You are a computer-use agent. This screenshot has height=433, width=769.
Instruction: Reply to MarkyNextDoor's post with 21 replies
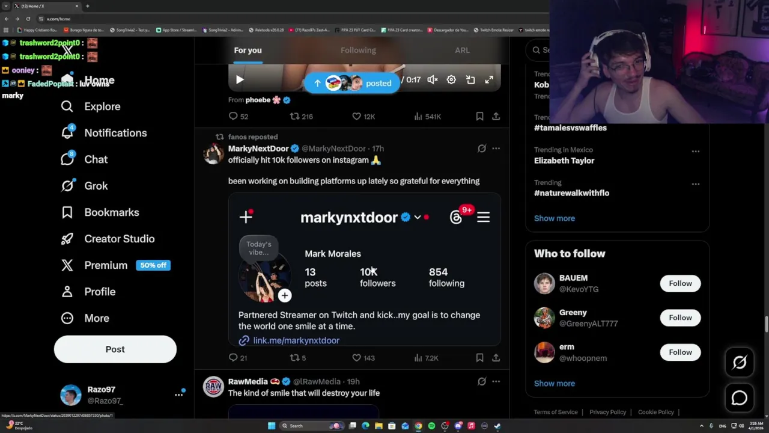(x=239, y=358)
